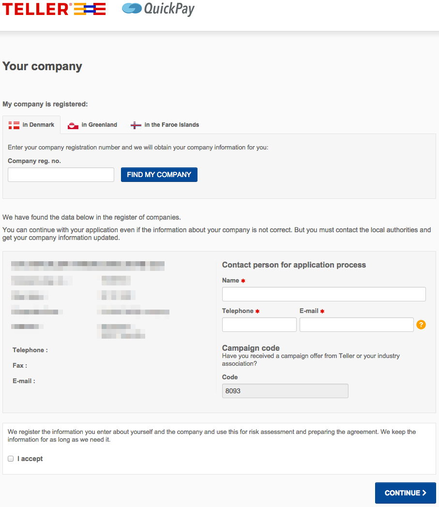Click the Teller logo
This screenshot has width=439, height=507.
[x=54, y=9]
